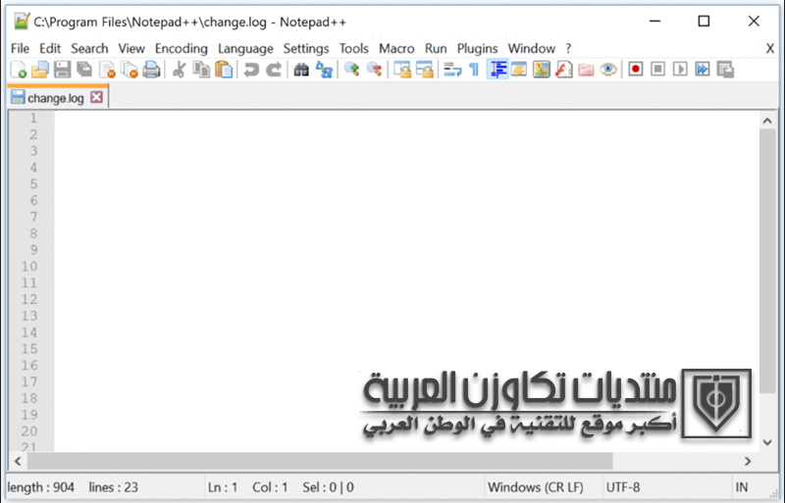Click line number 10 in the margin
This screenshot has width=785, height=503.
[x=29, y=267]
